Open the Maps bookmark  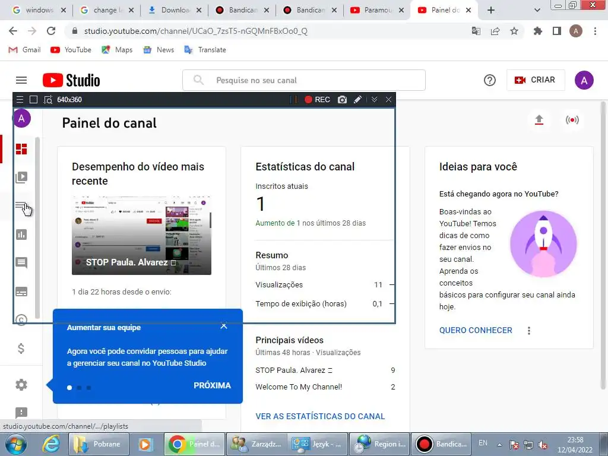pos(117,50)
